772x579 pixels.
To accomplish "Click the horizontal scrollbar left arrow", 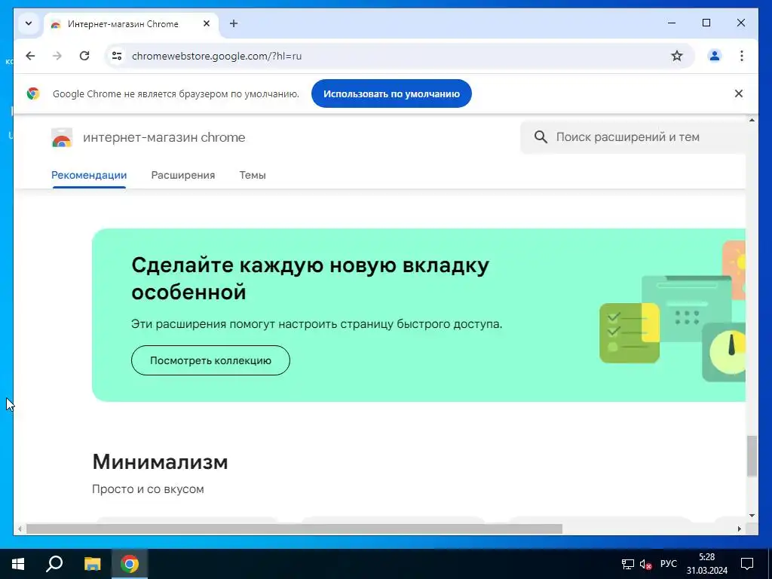I will [20, 528].
